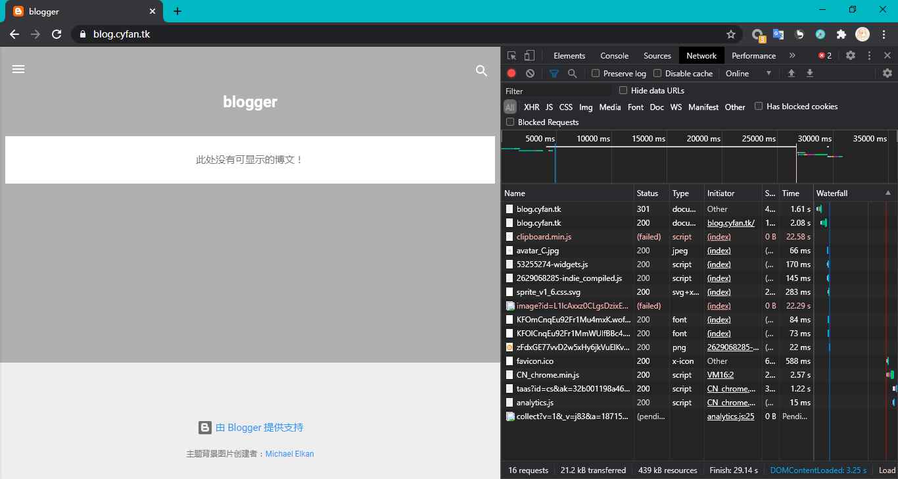Reload the current page
The image size is (898, 479).
57,34
